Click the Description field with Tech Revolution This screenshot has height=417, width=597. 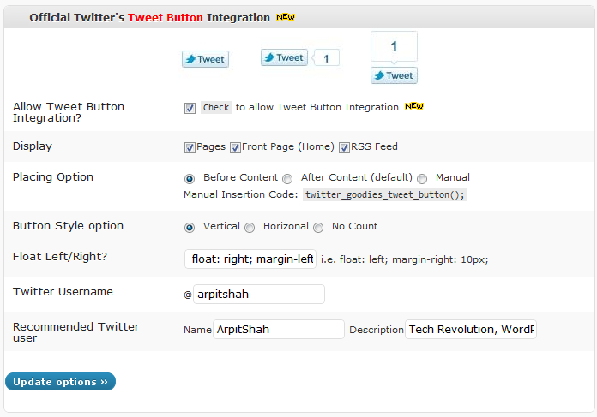471,329
